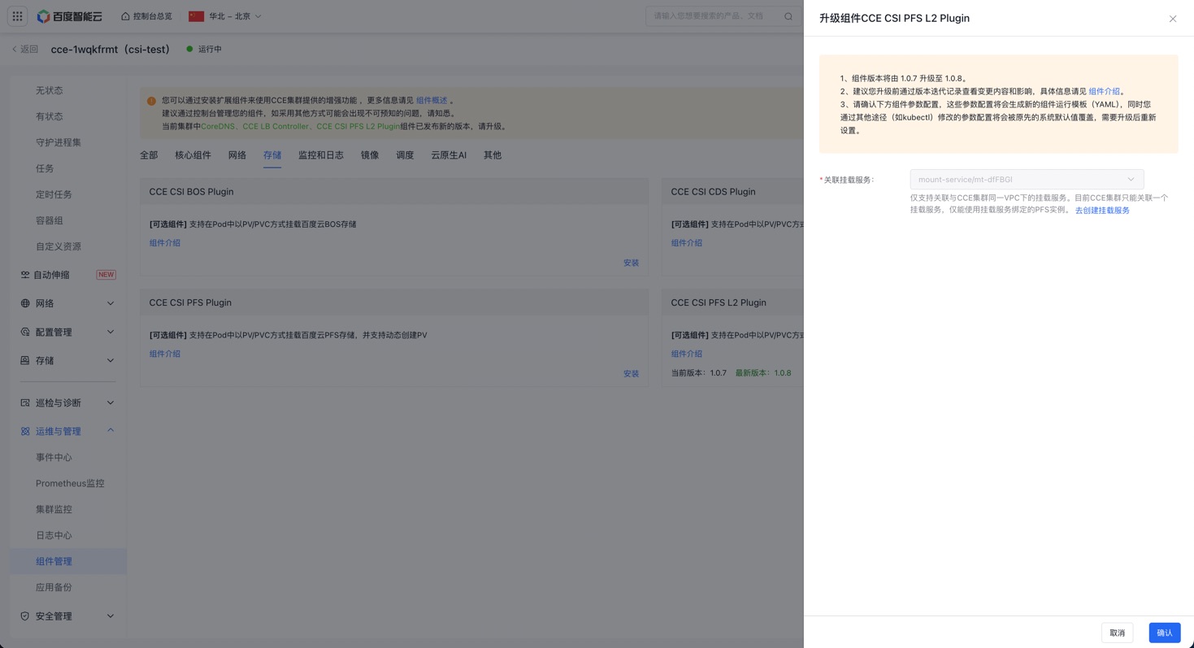The height and width of the screenshot is (648, 1194).
Task: Click the 运维与管理 sidebar icon
Action: pyautogui.click(x=25, y=431)
